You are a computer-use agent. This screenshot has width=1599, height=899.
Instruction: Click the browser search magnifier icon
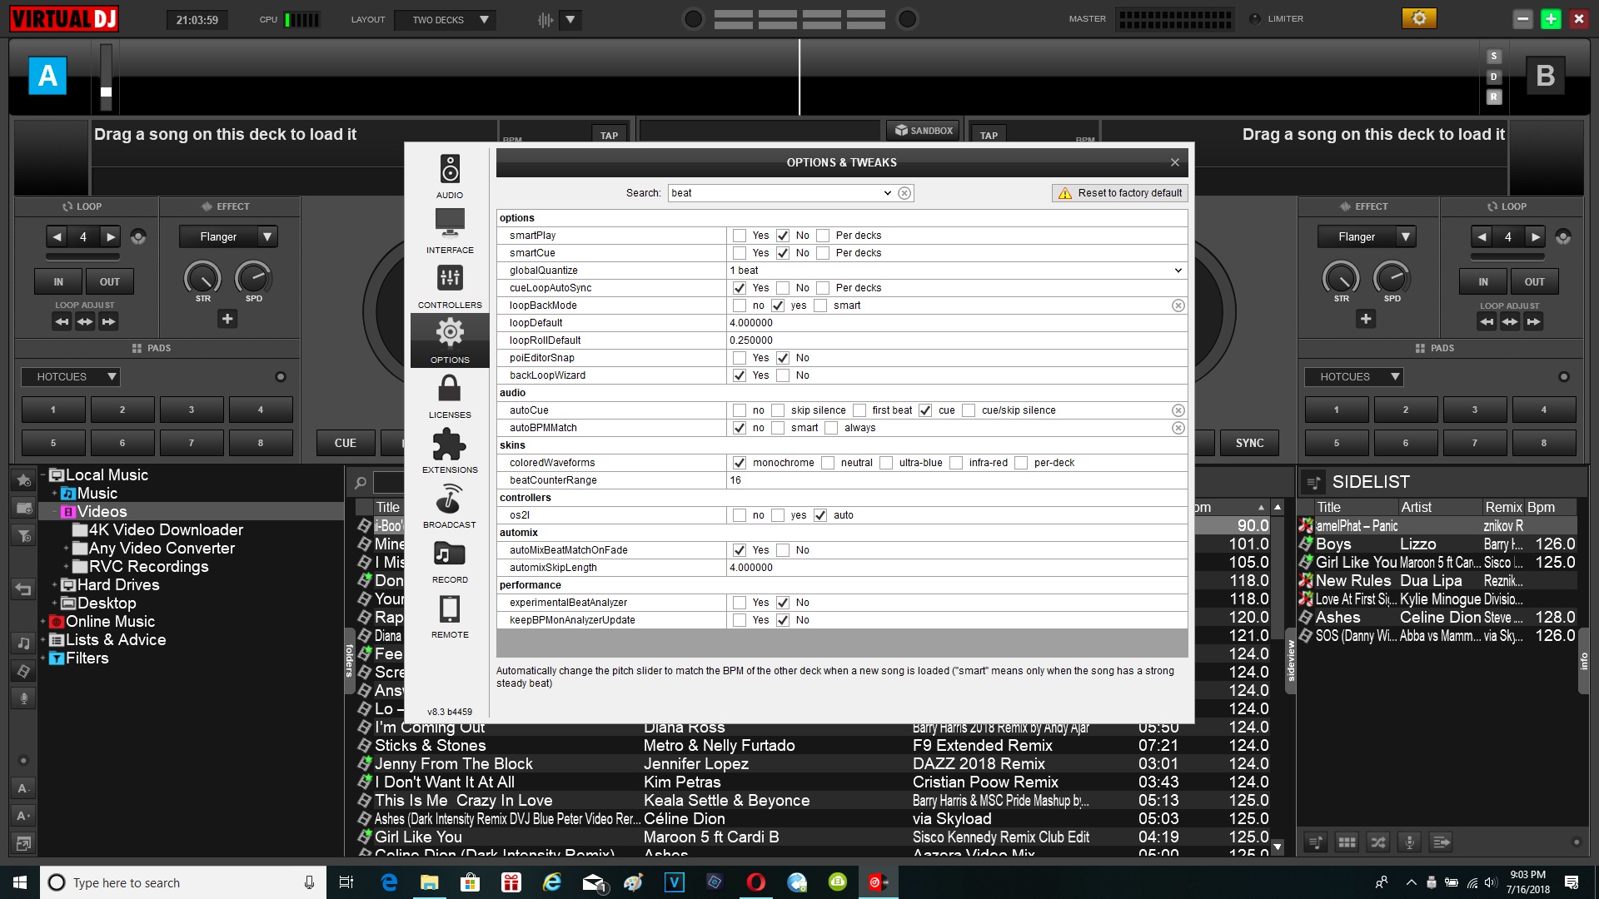tap(360, 482)
